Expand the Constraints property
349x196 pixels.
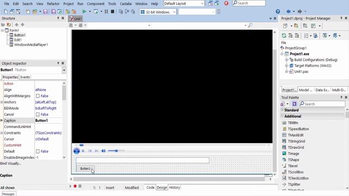tap(2, 133)
